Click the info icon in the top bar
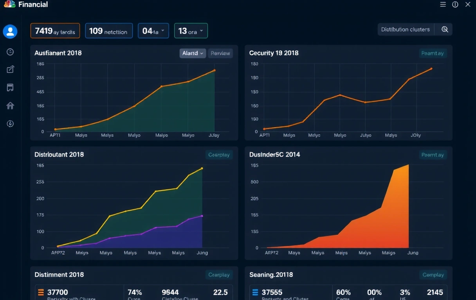The height and width of the screenshot is (300, 476). pyautogui.click(x=454, y=5)
